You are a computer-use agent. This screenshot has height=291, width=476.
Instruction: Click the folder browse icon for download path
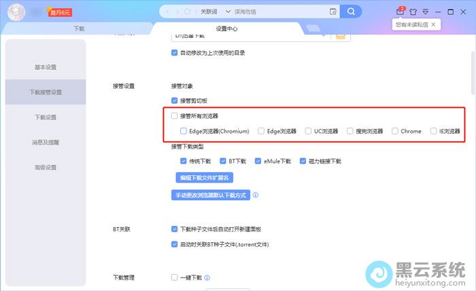tap(341, 35)
